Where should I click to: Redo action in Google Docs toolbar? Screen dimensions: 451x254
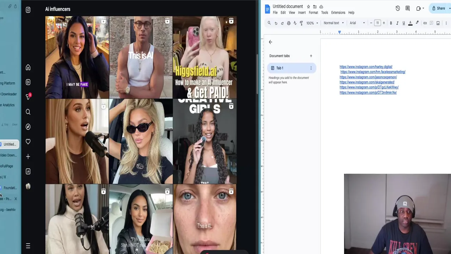pos(282,23)
